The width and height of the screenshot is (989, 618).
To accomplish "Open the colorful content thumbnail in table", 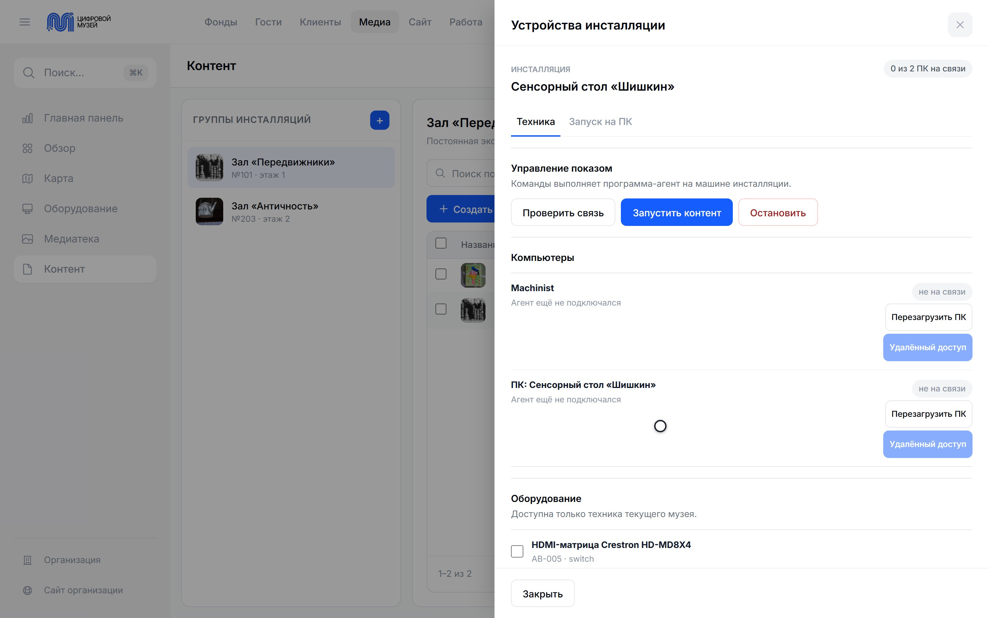I will [473, 275].
